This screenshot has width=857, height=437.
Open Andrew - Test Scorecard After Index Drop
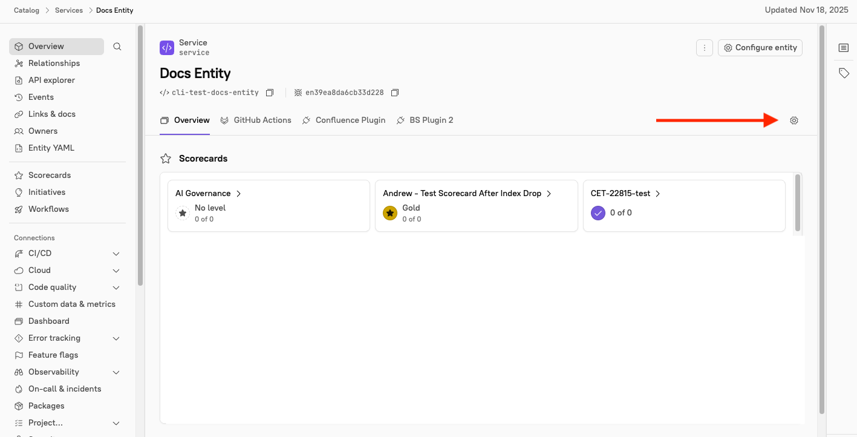point(468,194)
